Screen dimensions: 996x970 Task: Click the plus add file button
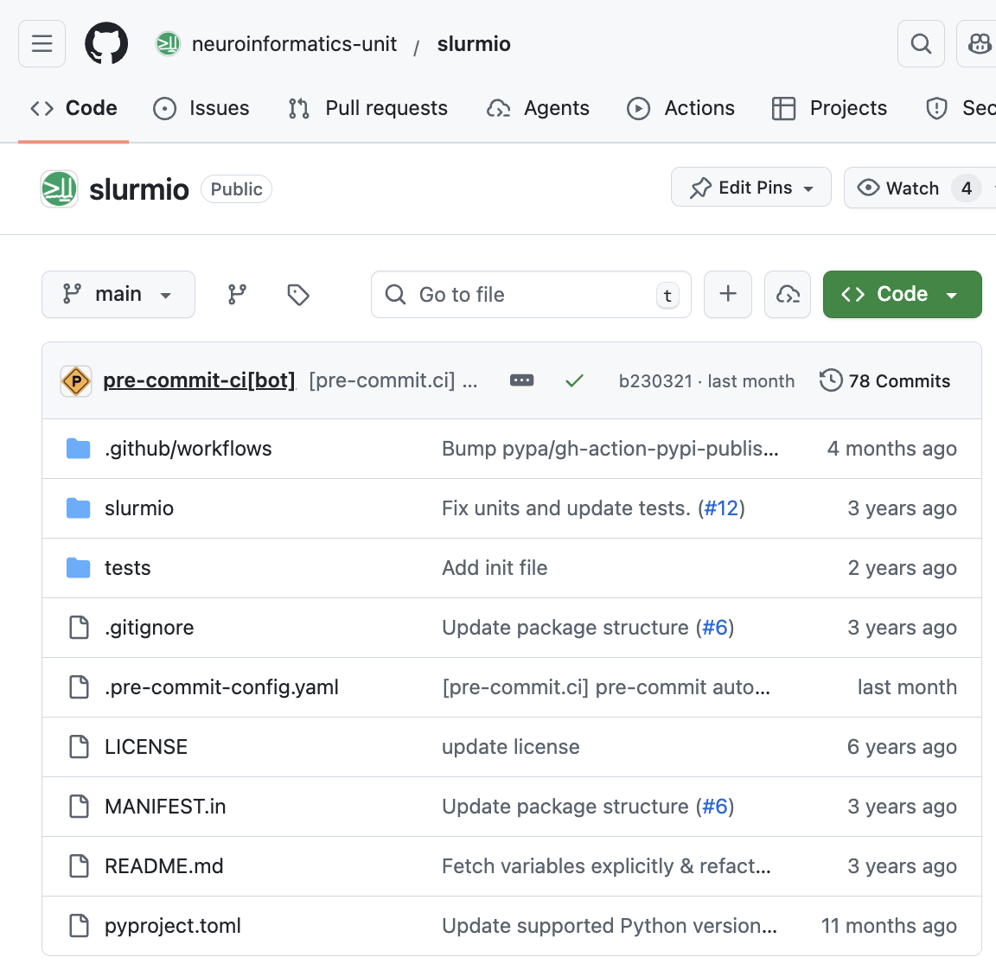(728, 294)
